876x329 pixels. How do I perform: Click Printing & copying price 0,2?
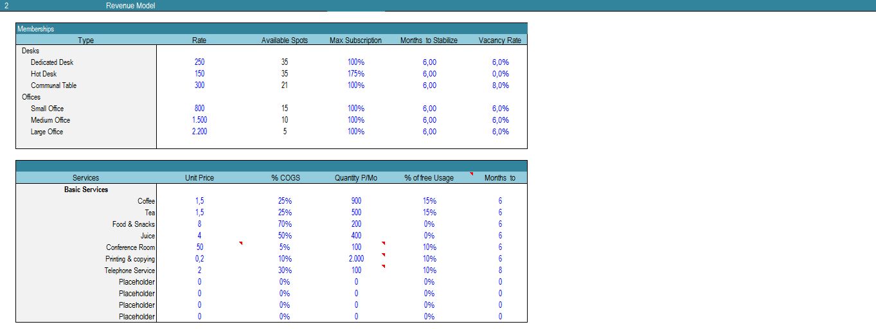coord(199,259)
